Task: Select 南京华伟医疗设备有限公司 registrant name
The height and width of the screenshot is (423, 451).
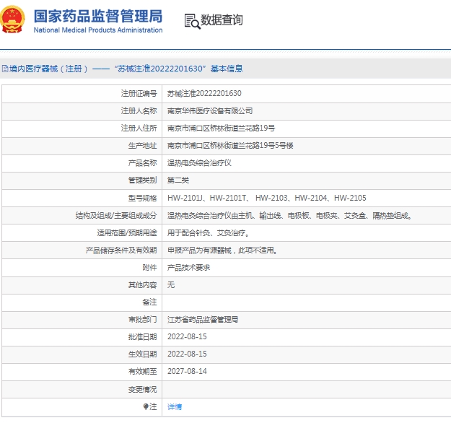Action: tap(210, 110)
